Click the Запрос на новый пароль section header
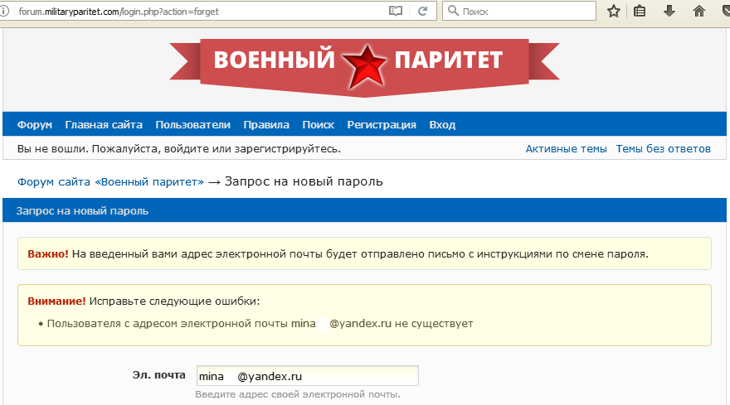Image resolution: width=730 pixels, height=405 pixels. (364, 210)
